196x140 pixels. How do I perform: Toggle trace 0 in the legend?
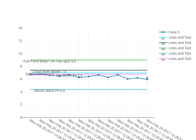174,32
